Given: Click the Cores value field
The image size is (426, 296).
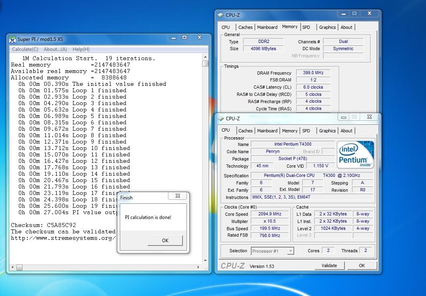Looking at the screenshot, I should pyautogui.click(x=328, y=250).
